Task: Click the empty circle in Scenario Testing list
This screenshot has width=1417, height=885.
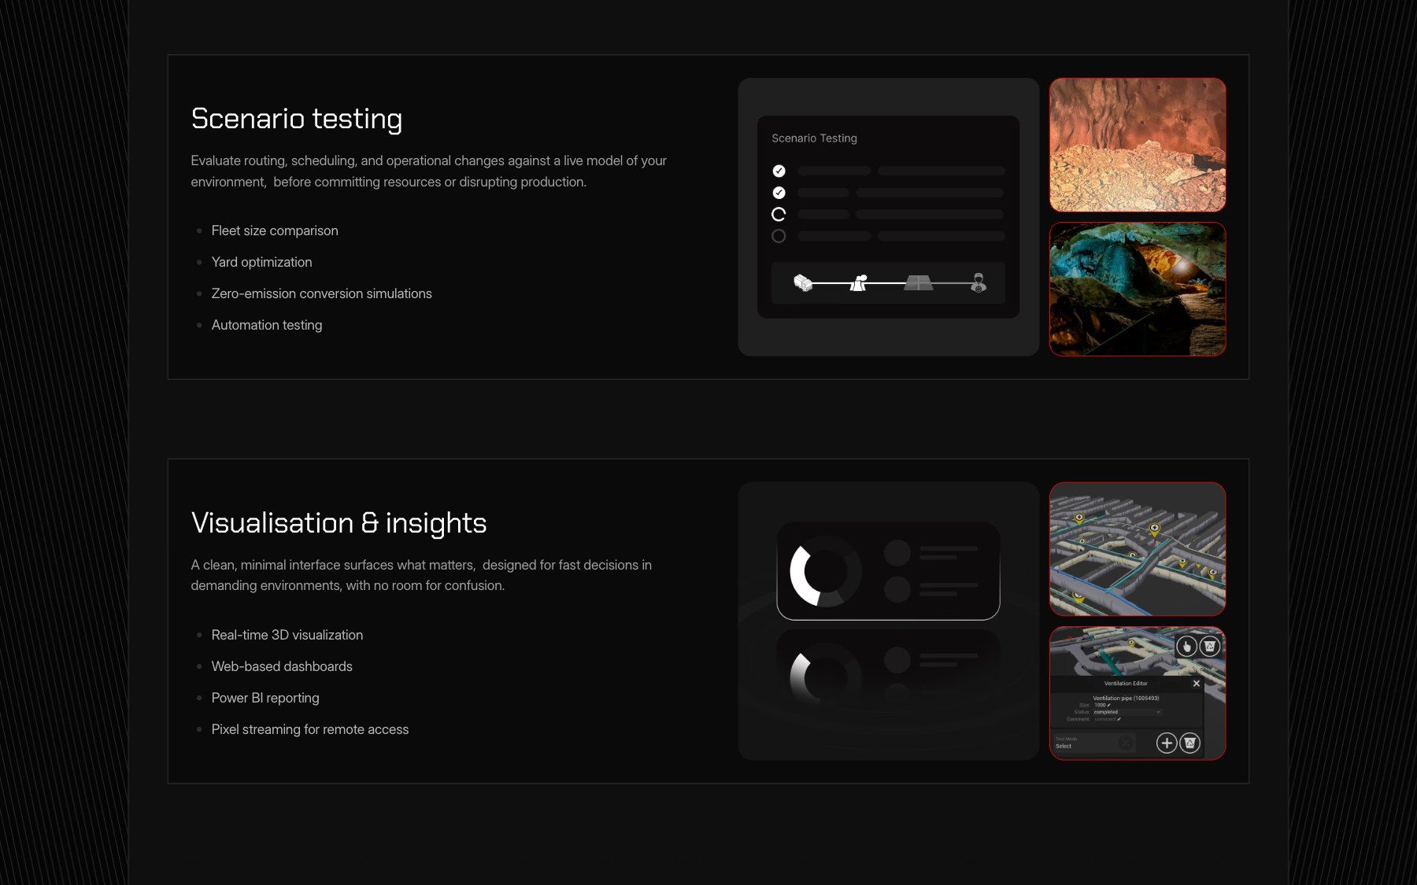Action: tap(779, 236)
